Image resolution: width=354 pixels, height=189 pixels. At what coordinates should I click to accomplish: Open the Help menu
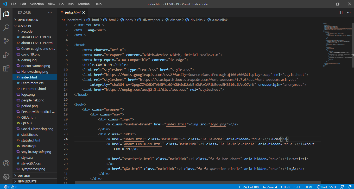point(98,4)
